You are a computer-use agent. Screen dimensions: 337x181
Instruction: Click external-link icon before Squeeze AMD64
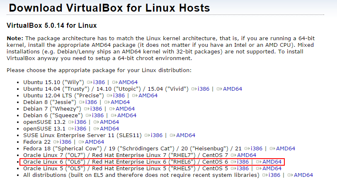(114, 116)
